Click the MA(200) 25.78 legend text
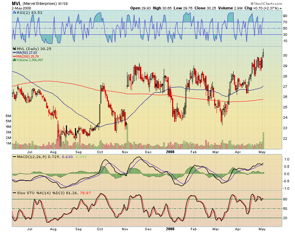Screen dimensions: 295x232 click(x=28, y=56)
